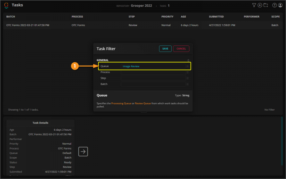Follow the Processing Queue link
This screenshot has height=179, width=286.
pos(122,103)
